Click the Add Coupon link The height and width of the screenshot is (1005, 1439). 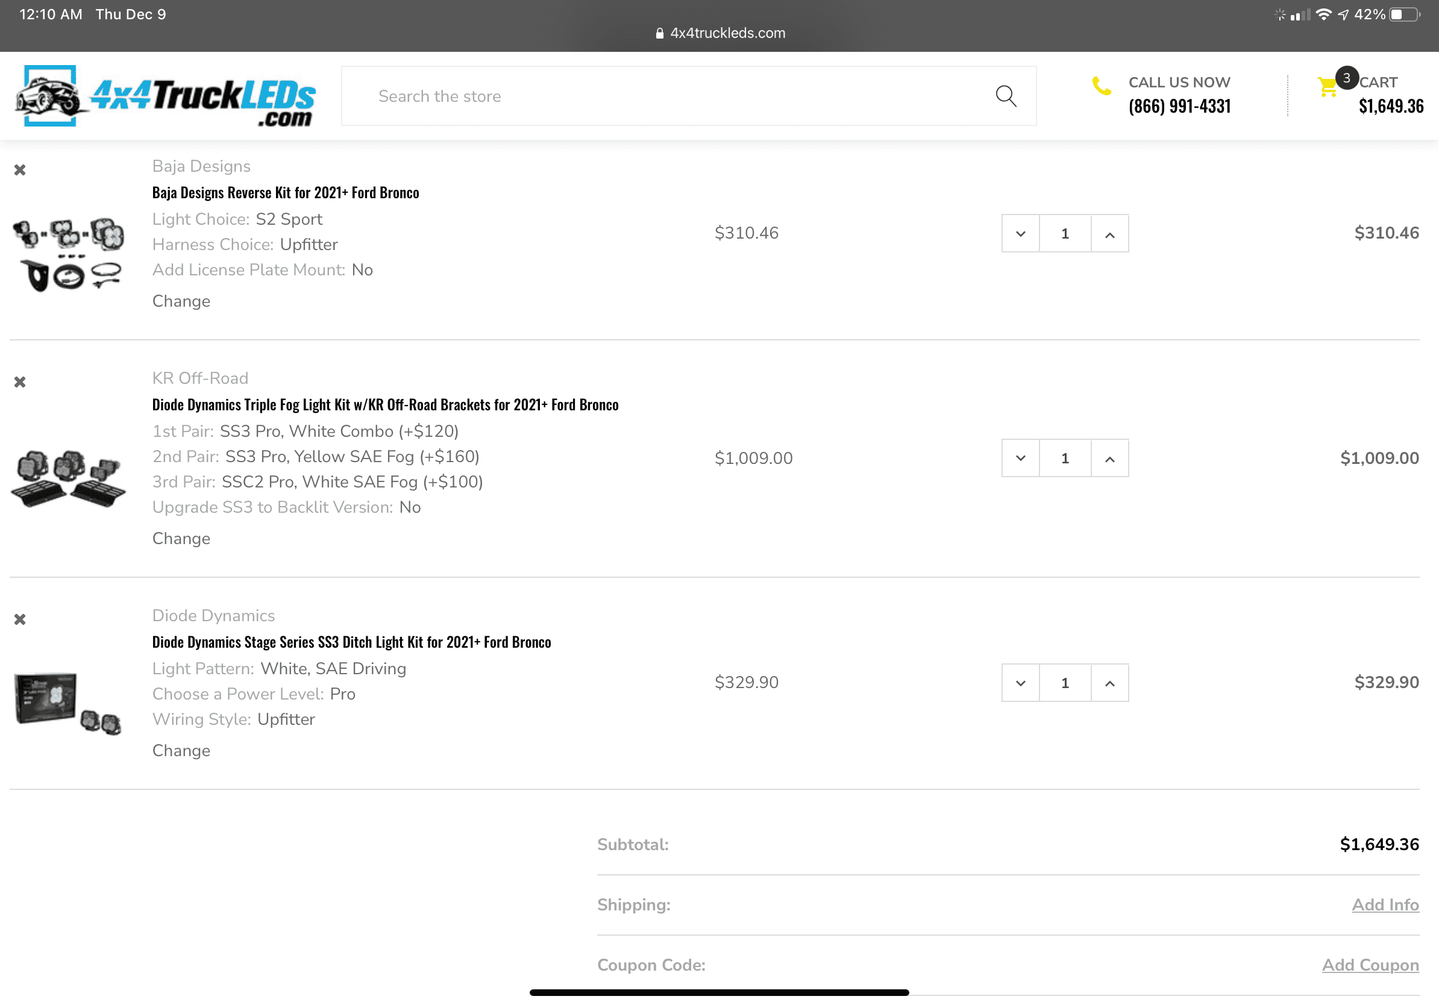coord(1370,965)
